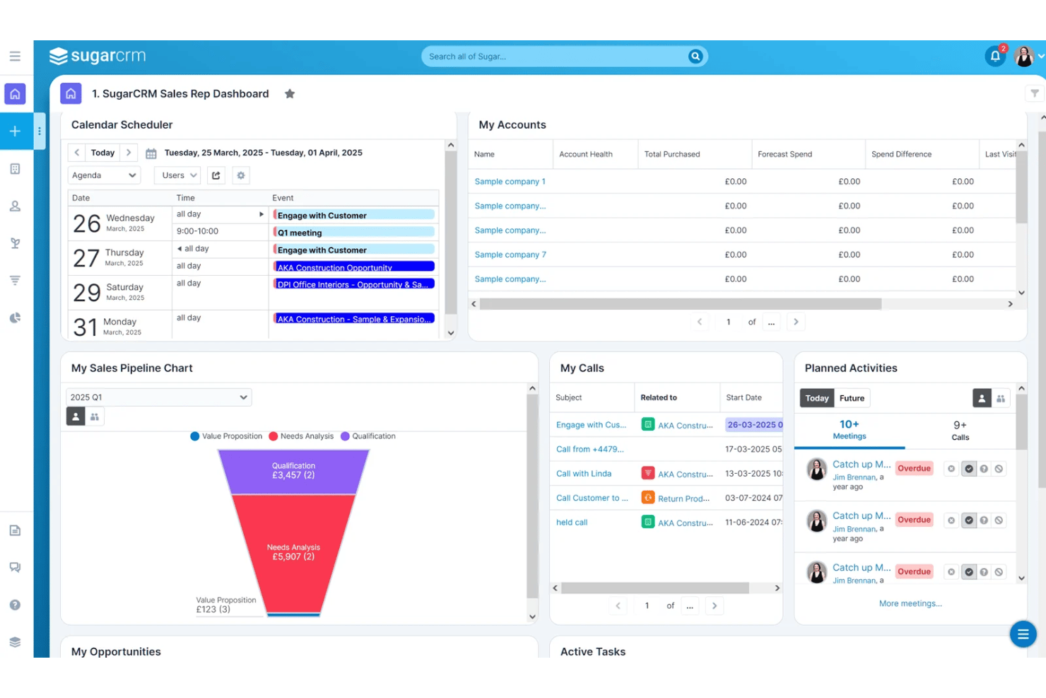Show team Planned Activities
The image size is (1046, 698).
1001,398
